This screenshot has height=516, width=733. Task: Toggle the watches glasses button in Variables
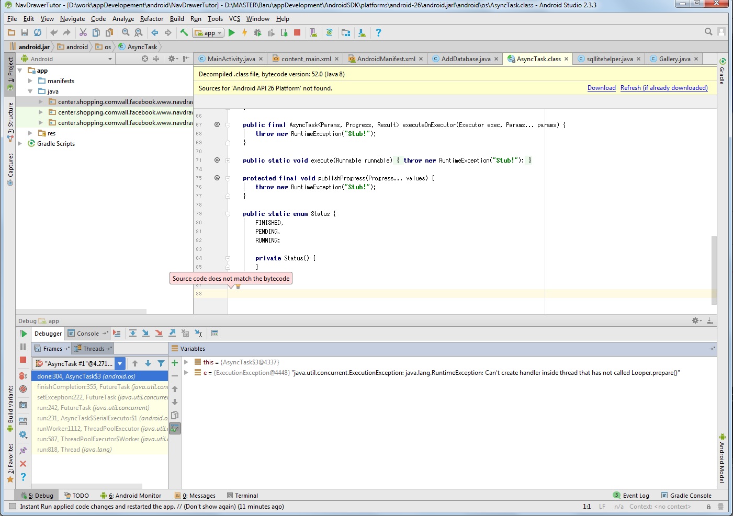[175, 429]
